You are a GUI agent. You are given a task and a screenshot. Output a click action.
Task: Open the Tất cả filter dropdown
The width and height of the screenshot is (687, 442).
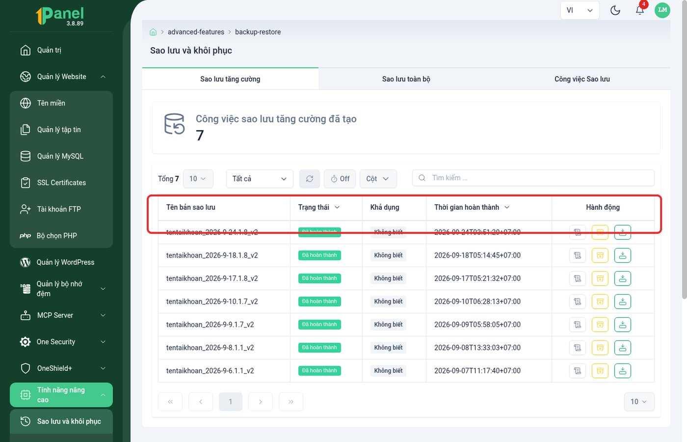(x=260, y=179)
